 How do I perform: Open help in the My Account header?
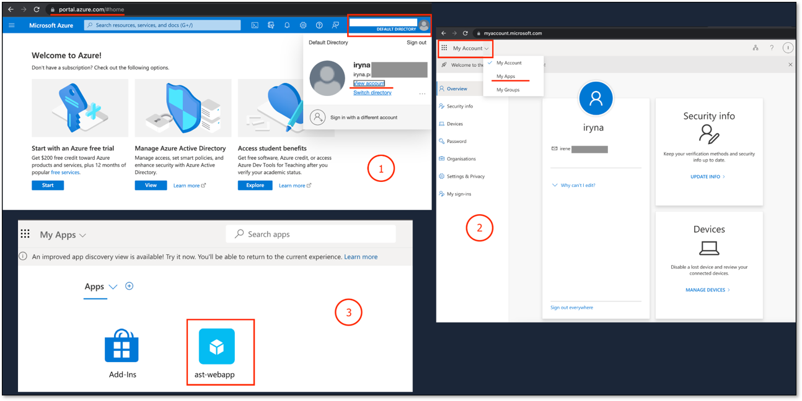[x=772, y=48]
